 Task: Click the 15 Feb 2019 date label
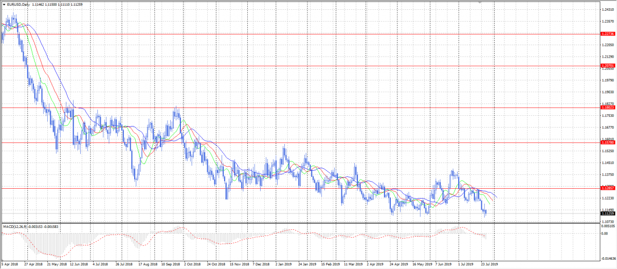coord(330,264)
